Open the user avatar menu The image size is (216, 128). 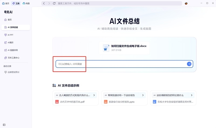pyautogui.click(x=186, y=3)
